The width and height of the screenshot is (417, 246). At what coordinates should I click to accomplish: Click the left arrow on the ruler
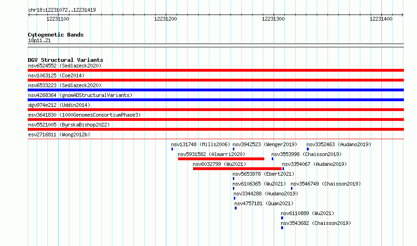click(29, 15)
